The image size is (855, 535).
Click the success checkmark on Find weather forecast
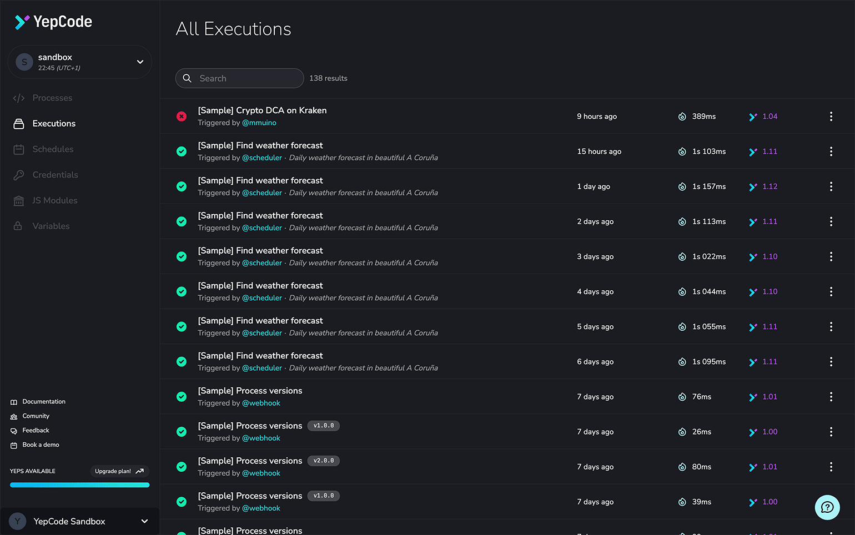[182, 151]
